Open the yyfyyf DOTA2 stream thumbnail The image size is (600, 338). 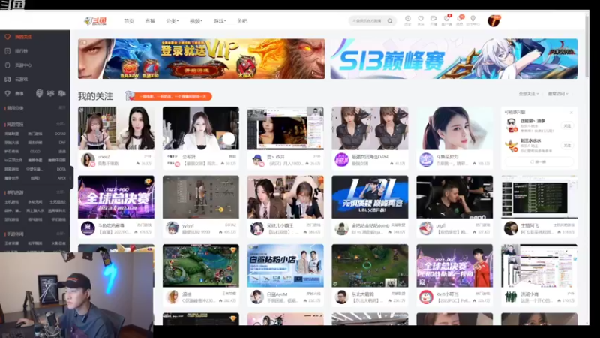(201, 197)
